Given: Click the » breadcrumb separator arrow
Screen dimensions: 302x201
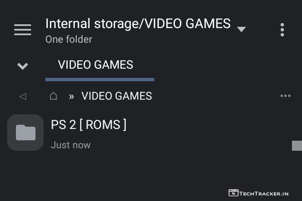Looking at the screenshot, I should [71, 96].
